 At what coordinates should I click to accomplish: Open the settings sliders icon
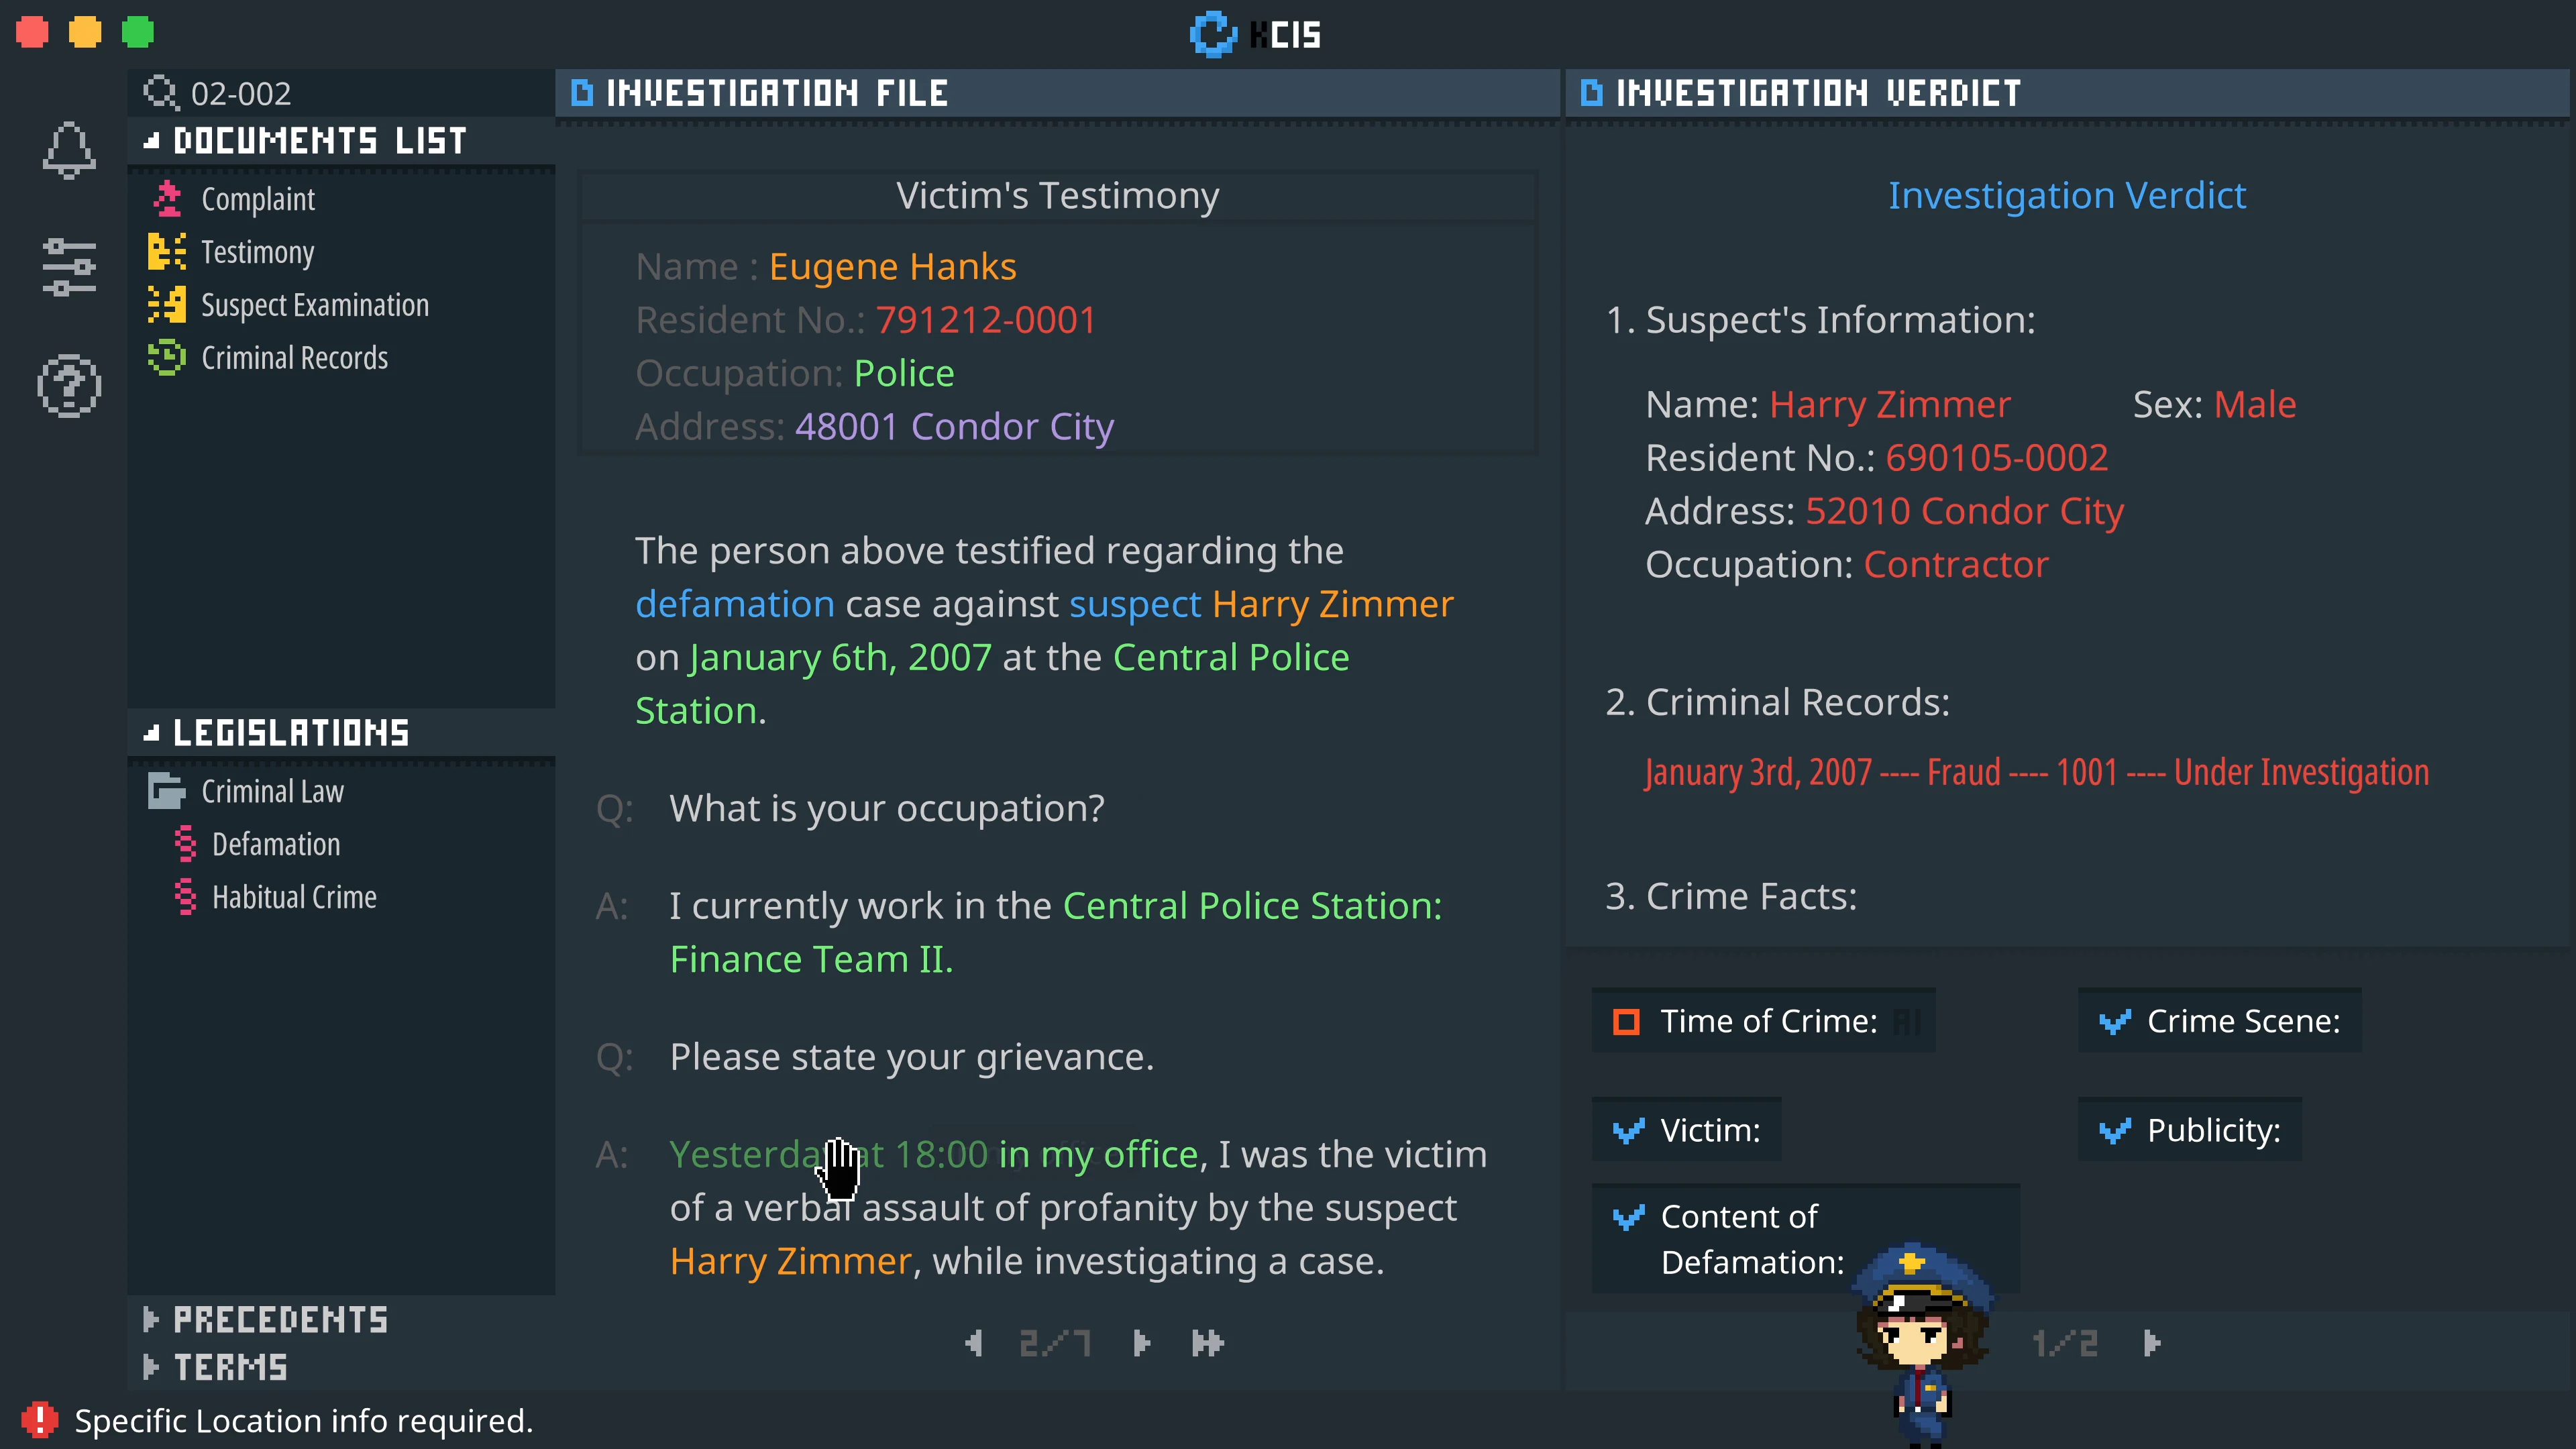(69, 267)
